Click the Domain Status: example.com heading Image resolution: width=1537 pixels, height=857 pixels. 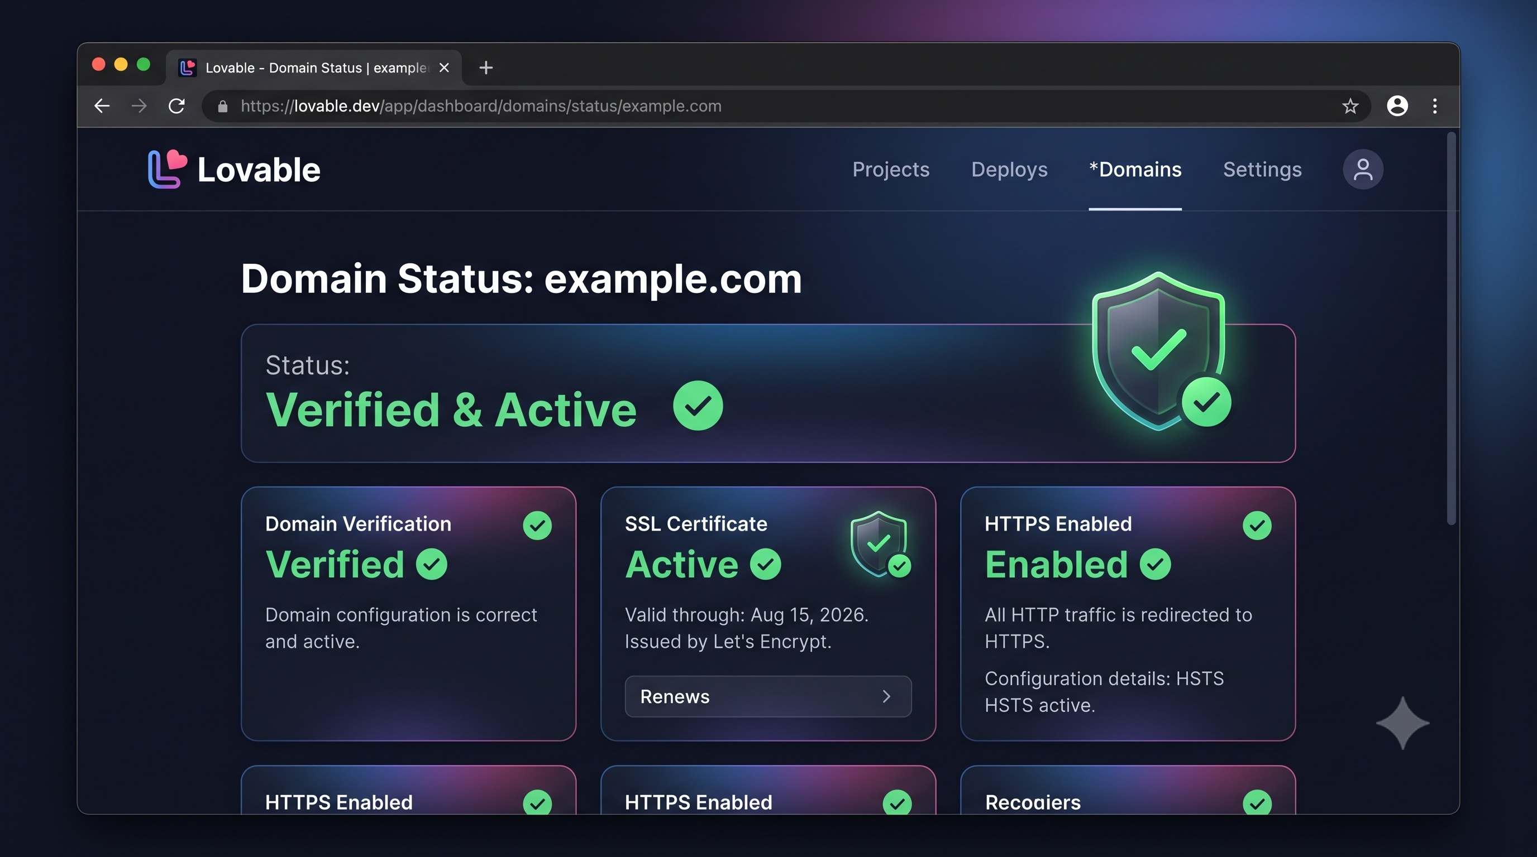[x=521, y=278]
